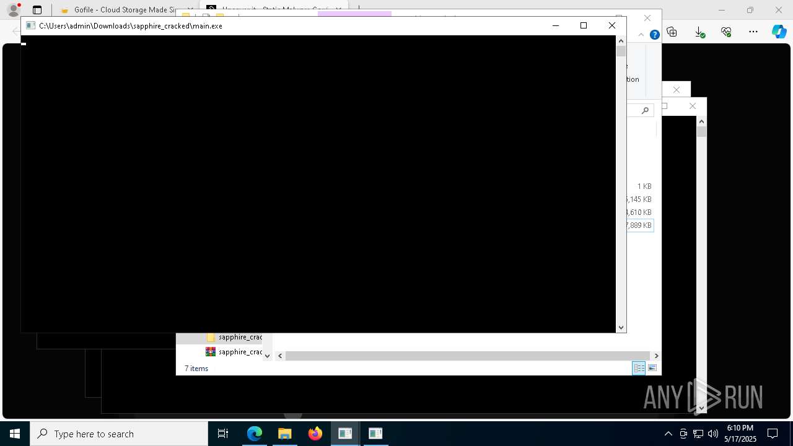Image resolution: width=793 pixels, height=446 pixels.
Task: Click '7 items' status bar text
Action: (196, 368)
